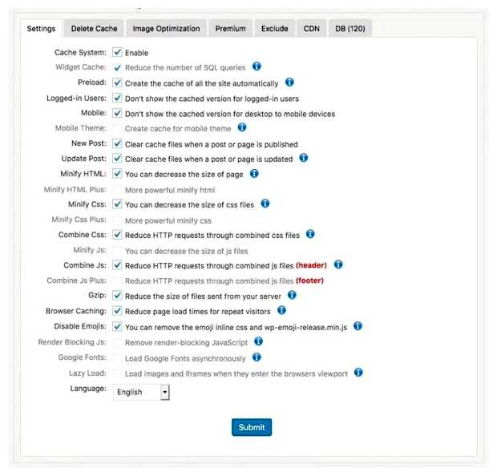
Task: Click the info icon next to Widget Cache
Action: pyautogui.click(x=257, y=67)
